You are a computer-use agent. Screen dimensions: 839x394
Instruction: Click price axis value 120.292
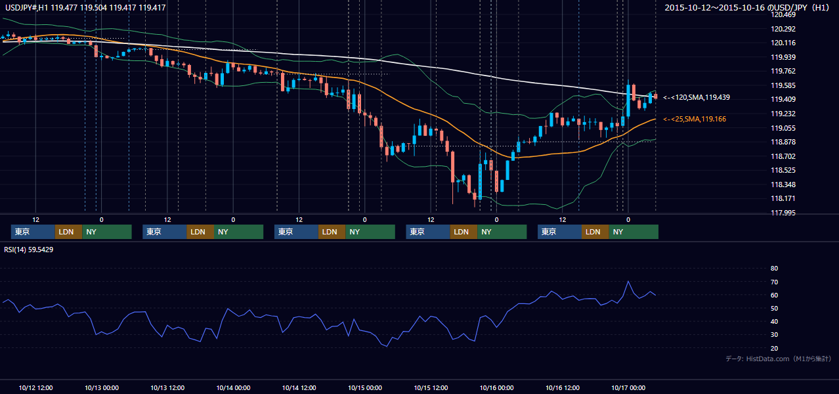tap(783, 29)
